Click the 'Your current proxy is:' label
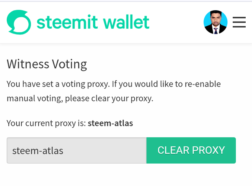 (46, 123)
